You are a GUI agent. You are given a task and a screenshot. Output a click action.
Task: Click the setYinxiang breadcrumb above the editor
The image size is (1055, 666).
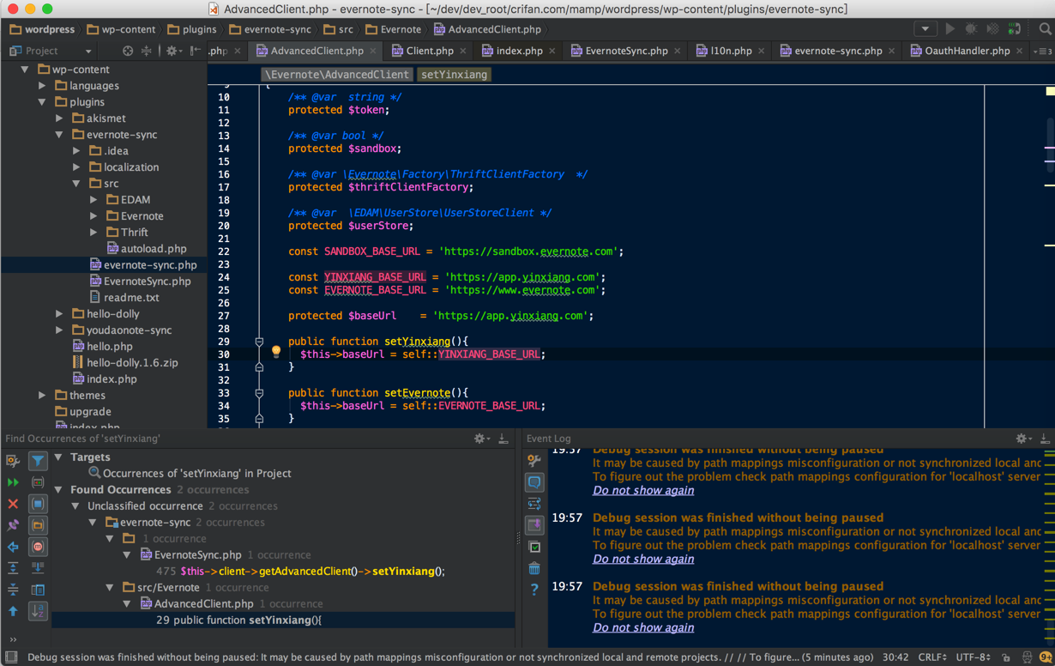coord(454,75)
